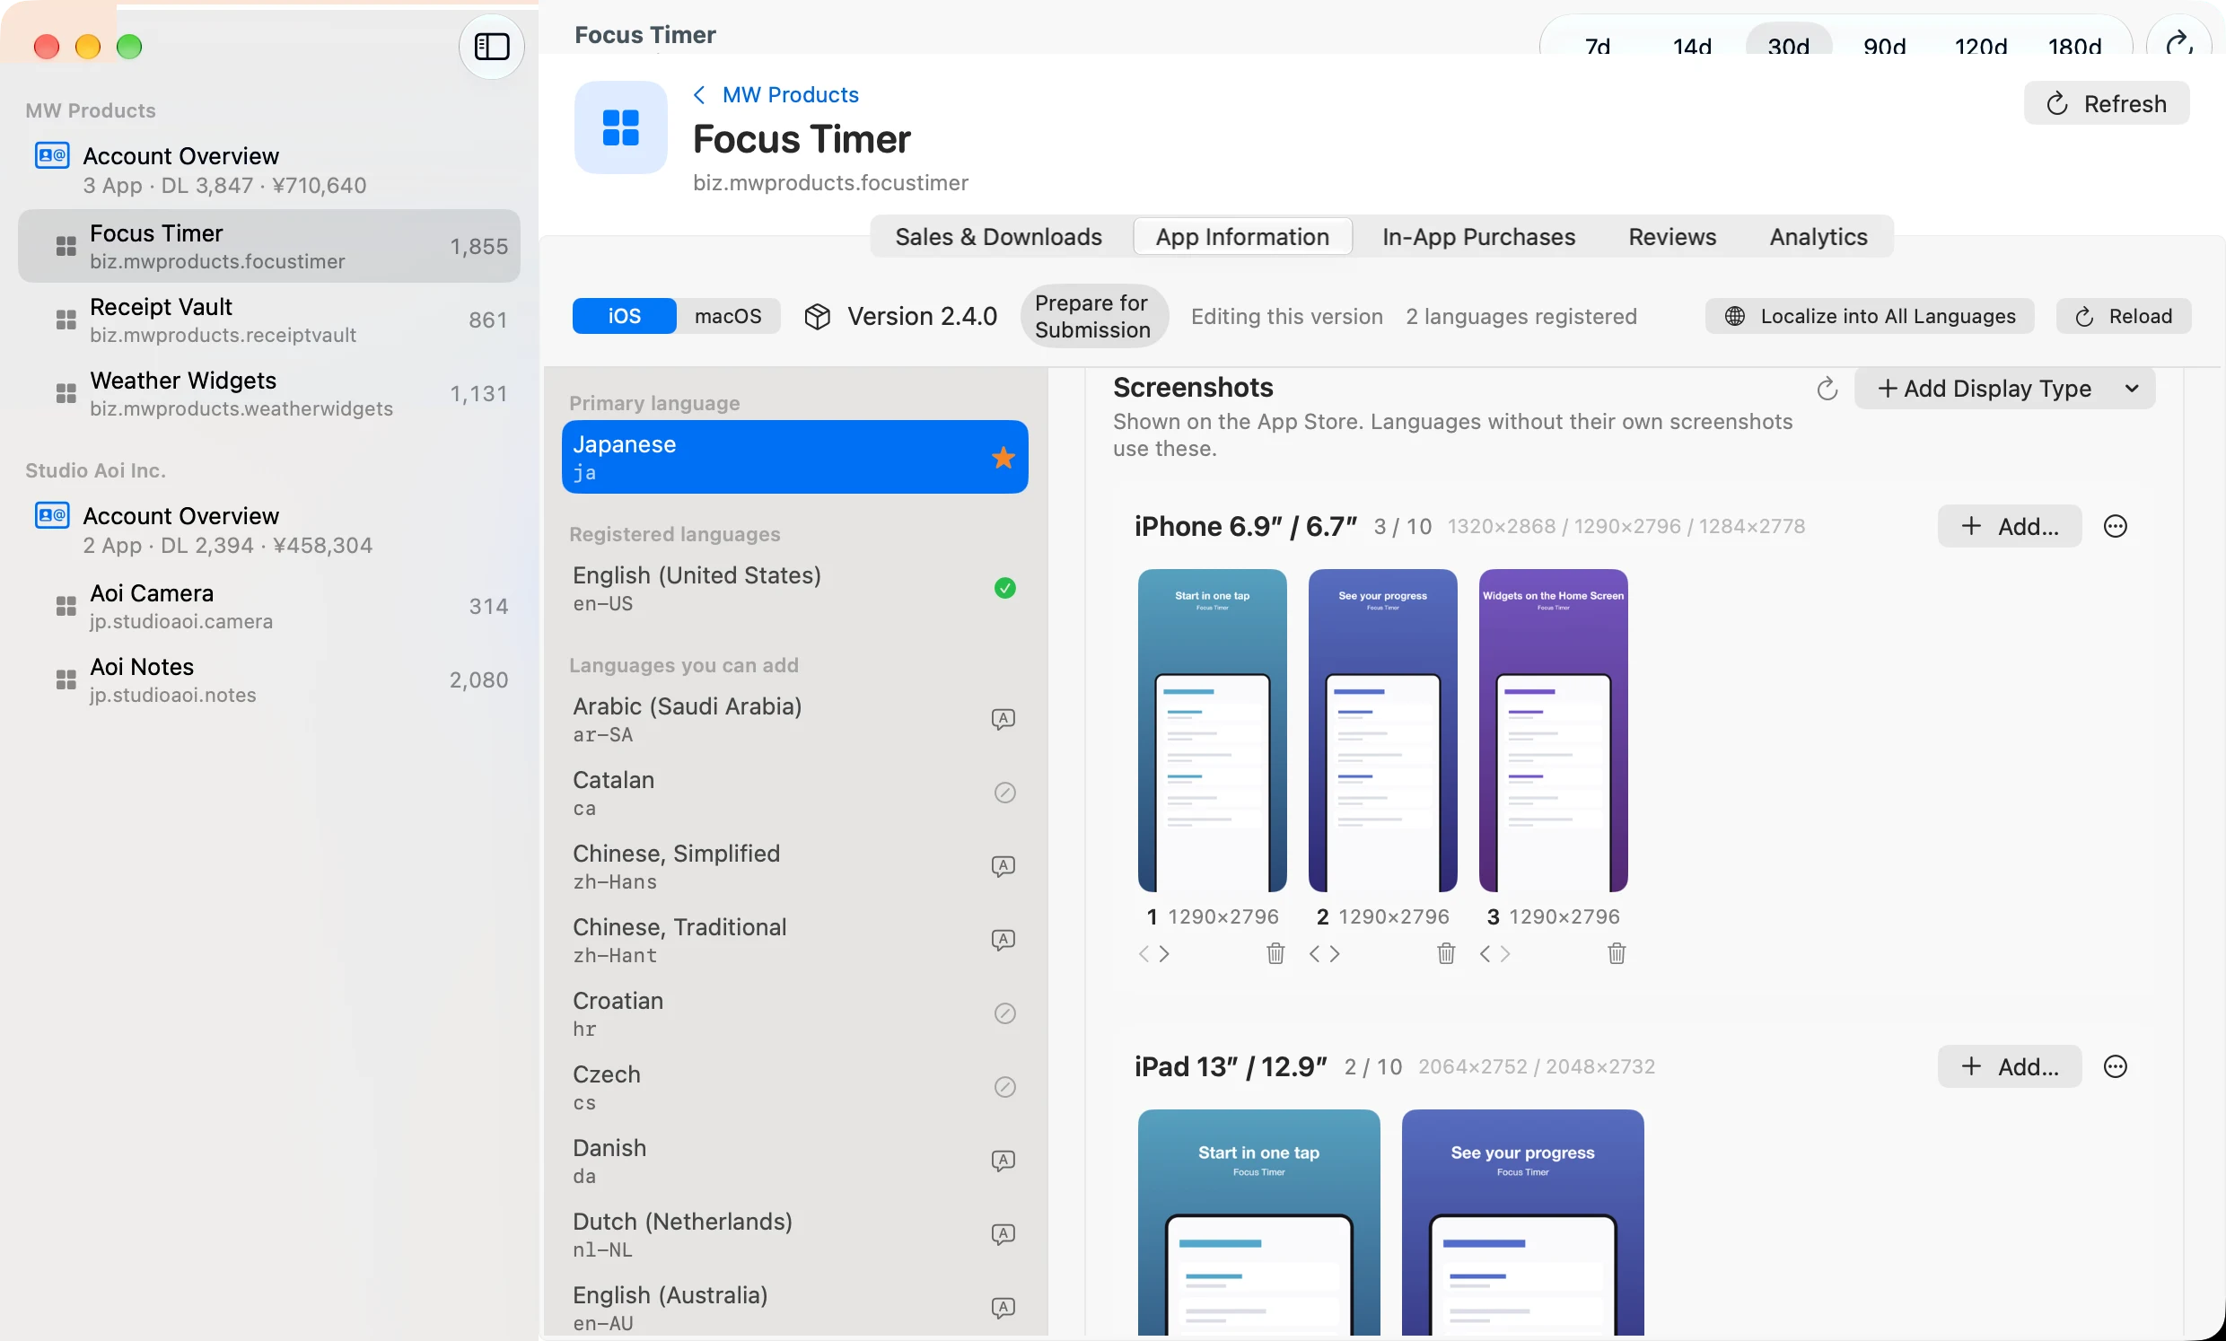Move iPhone screenshot 2 right
The height and width of the screenshot is (1341, 2226).
(x=1336, y=954)
